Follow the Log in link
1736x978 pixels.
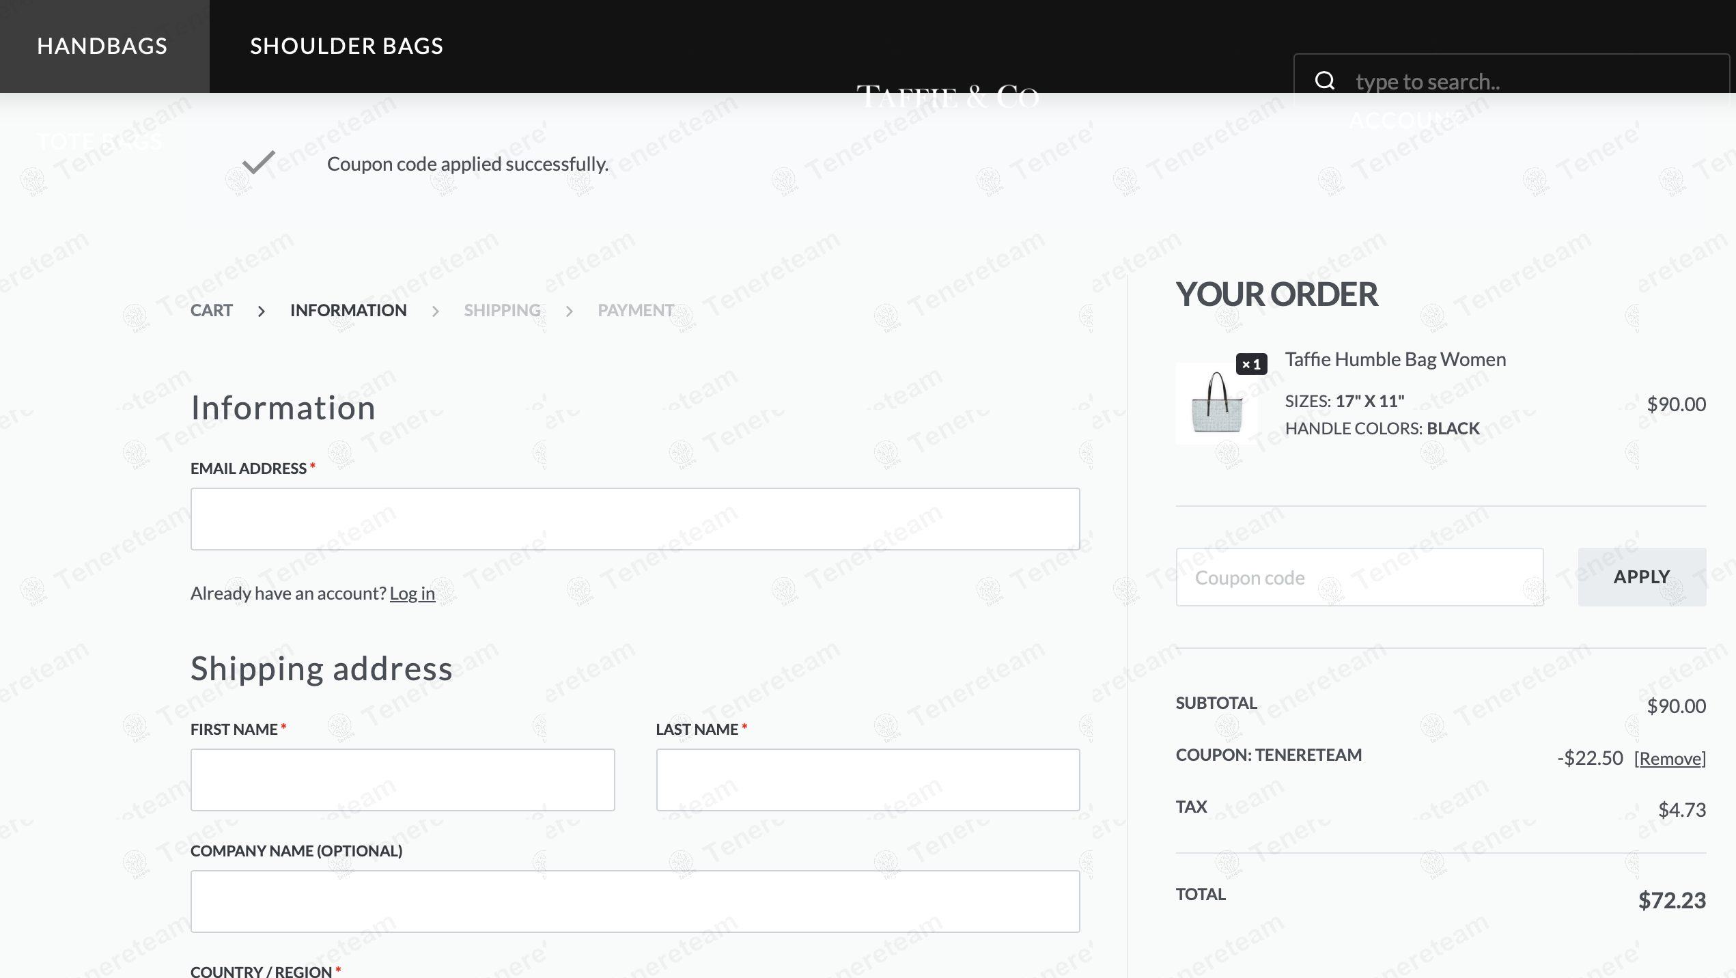click(412, 593)
